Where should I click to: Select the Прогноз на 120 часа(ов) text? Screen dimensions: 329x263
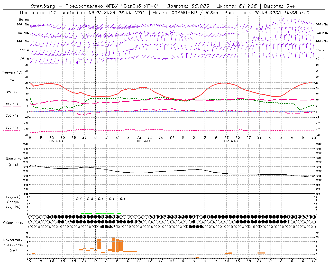[x=49, y=13]
